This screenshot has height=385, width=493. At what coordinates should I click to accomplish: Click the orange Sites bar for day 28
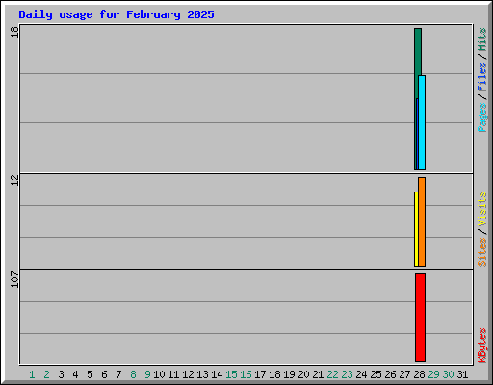[422, 221]
